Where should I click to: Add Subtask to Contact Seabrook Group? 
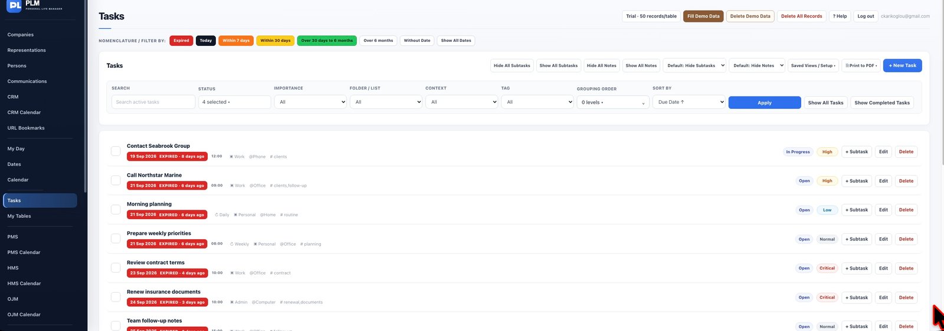[x=857, y=151]
